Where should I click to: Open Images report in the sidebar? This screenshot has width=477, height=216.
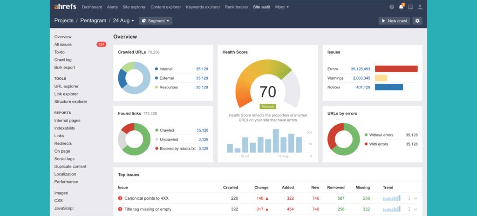(x=61, y=193)
